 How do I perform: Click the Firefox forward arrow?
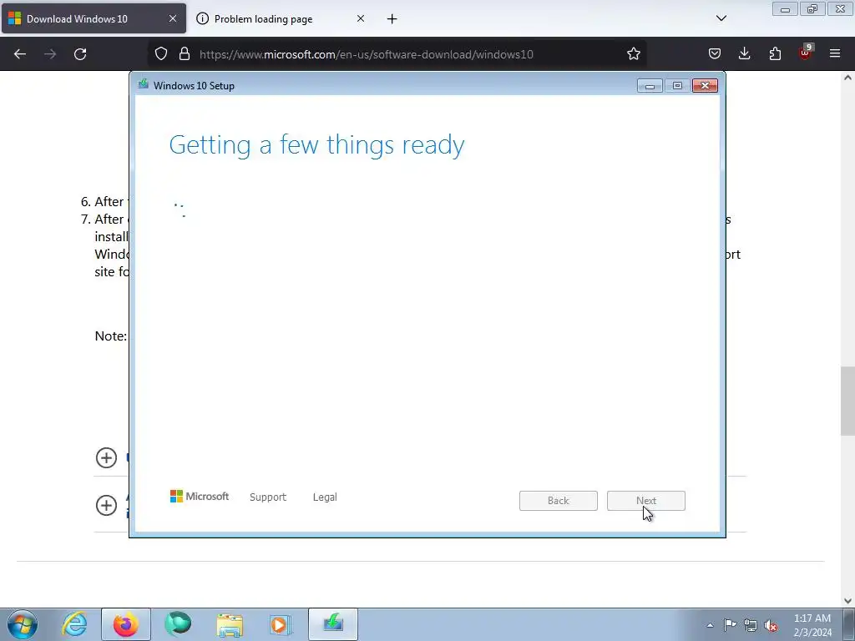click(x=50, y=54)
